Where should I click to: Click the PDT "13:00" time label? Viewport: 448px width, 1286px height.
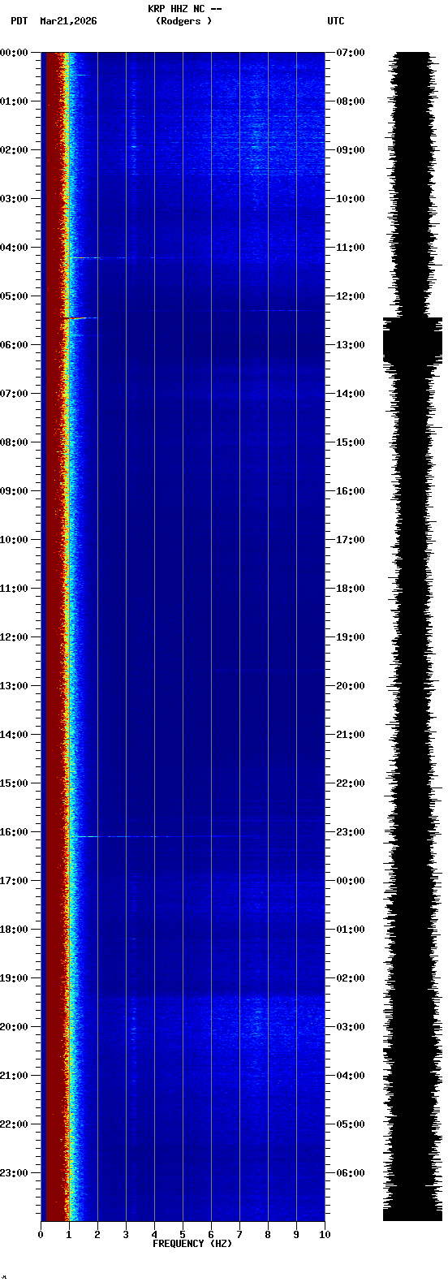point(15,686)
